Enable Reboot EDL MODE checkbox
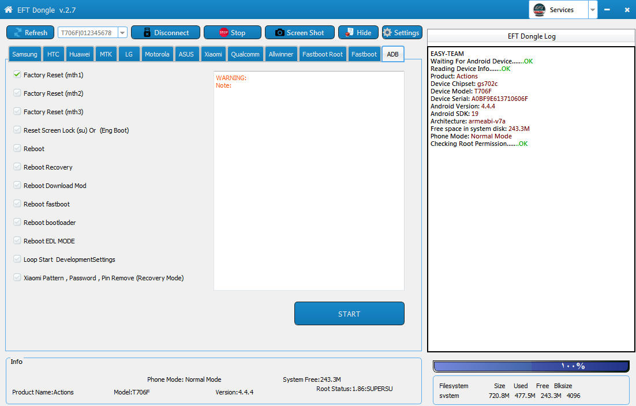636x406 pixels. pyautogui.click(x=17, y=240)
